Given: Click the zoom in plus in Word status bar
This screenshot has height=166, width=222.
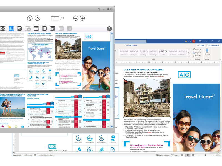Looking at the screenshot, I should point(213,155).
